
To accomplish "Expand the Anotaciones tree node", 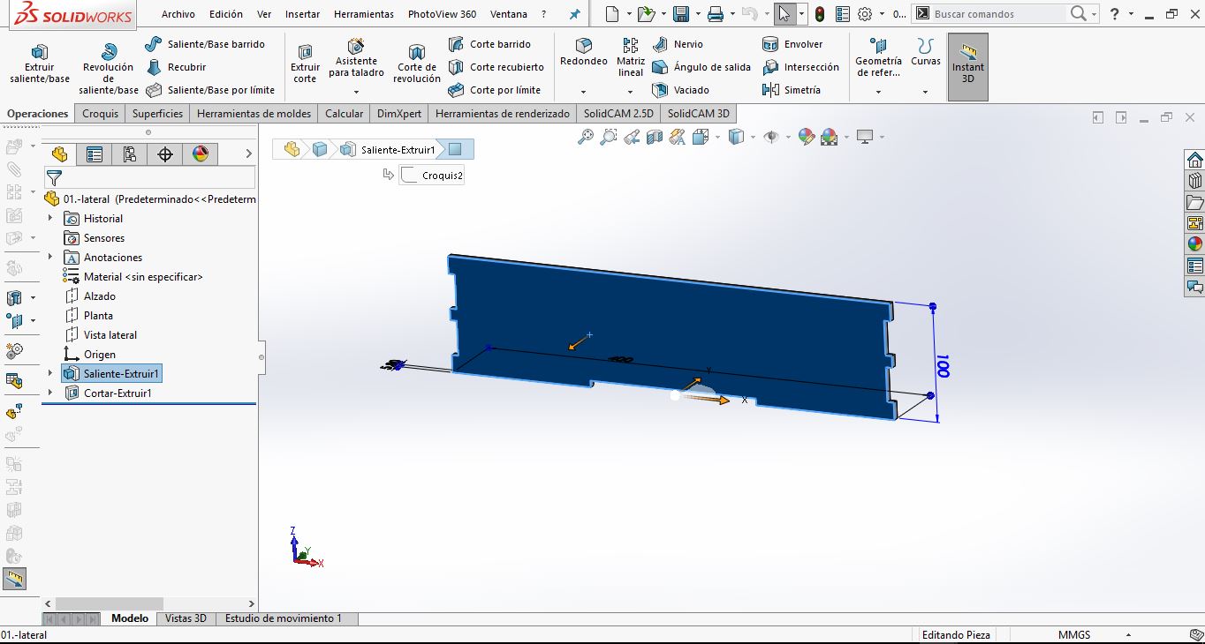I will 50,257.
